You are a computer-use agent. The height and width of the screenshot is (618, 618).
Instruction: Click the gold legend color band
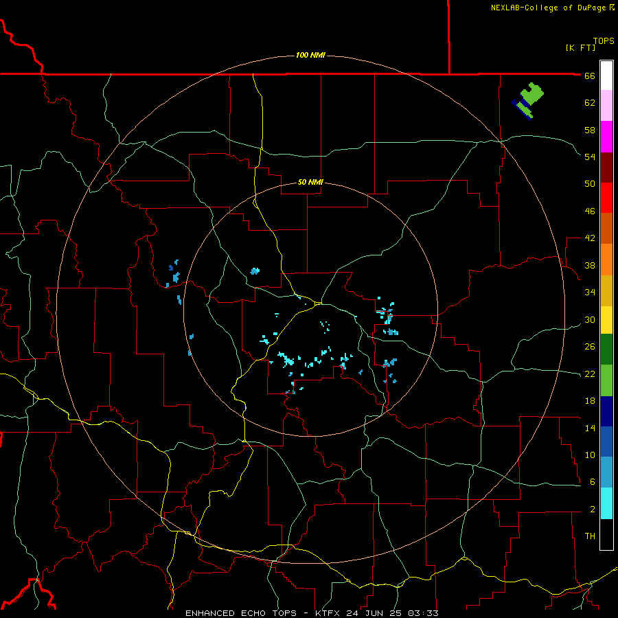[x=606, y=290]
